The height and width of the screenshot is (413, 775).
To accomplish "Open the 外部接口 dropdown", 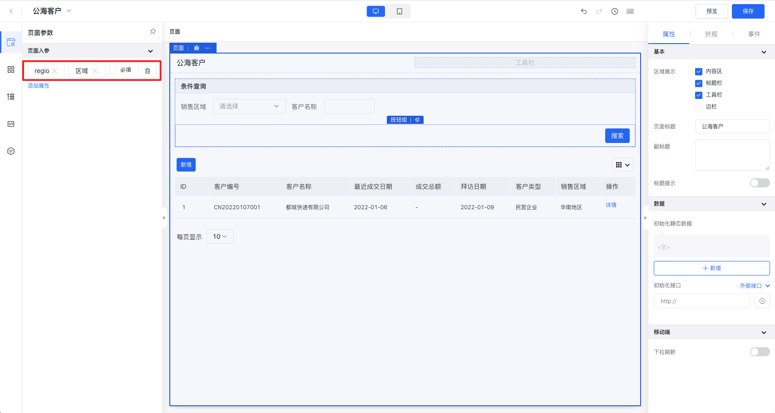I will 755,285.
